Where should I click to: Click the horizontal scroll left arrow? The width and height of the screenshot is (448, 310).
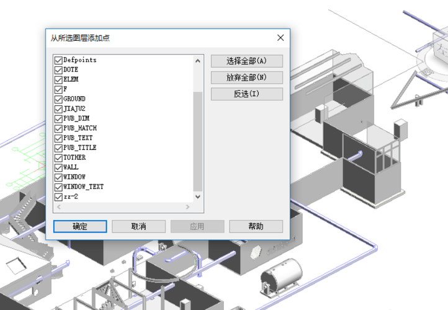[x=59, y=206]
